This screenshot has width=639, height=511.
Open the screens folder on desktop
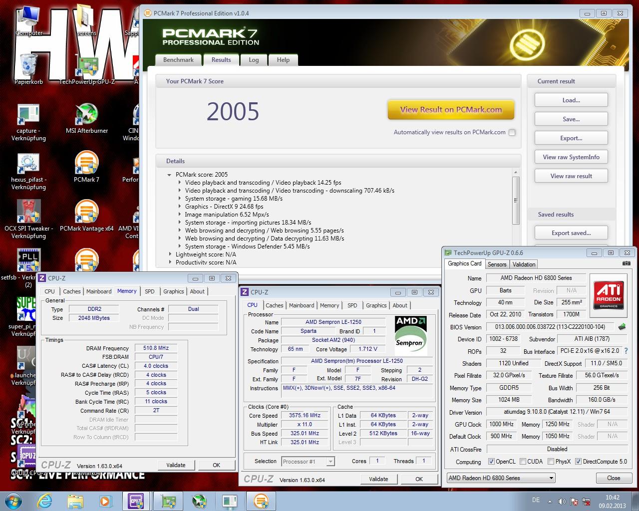[86, 21]
